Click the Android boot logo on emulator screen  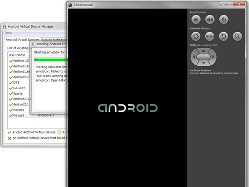coord(128,108)
